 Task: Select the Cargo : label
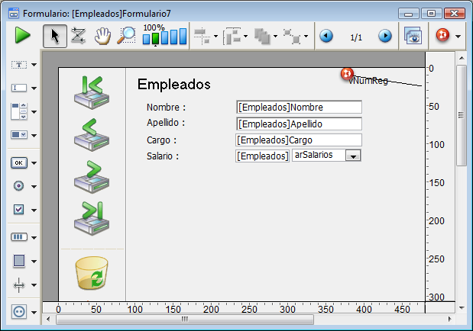pyautogui.click(x=161, y=140)
